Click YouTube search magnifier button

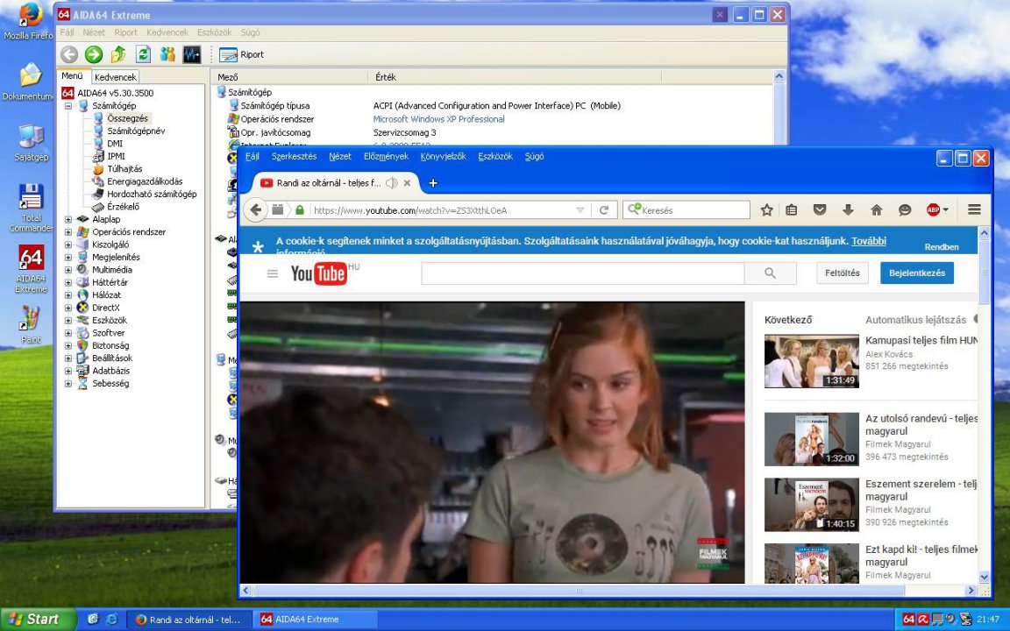(x=771, y=273)
